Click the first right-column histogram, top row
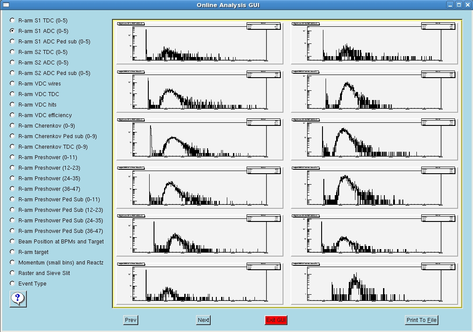Screen dimensions: 473x332 tap(374, 43)
